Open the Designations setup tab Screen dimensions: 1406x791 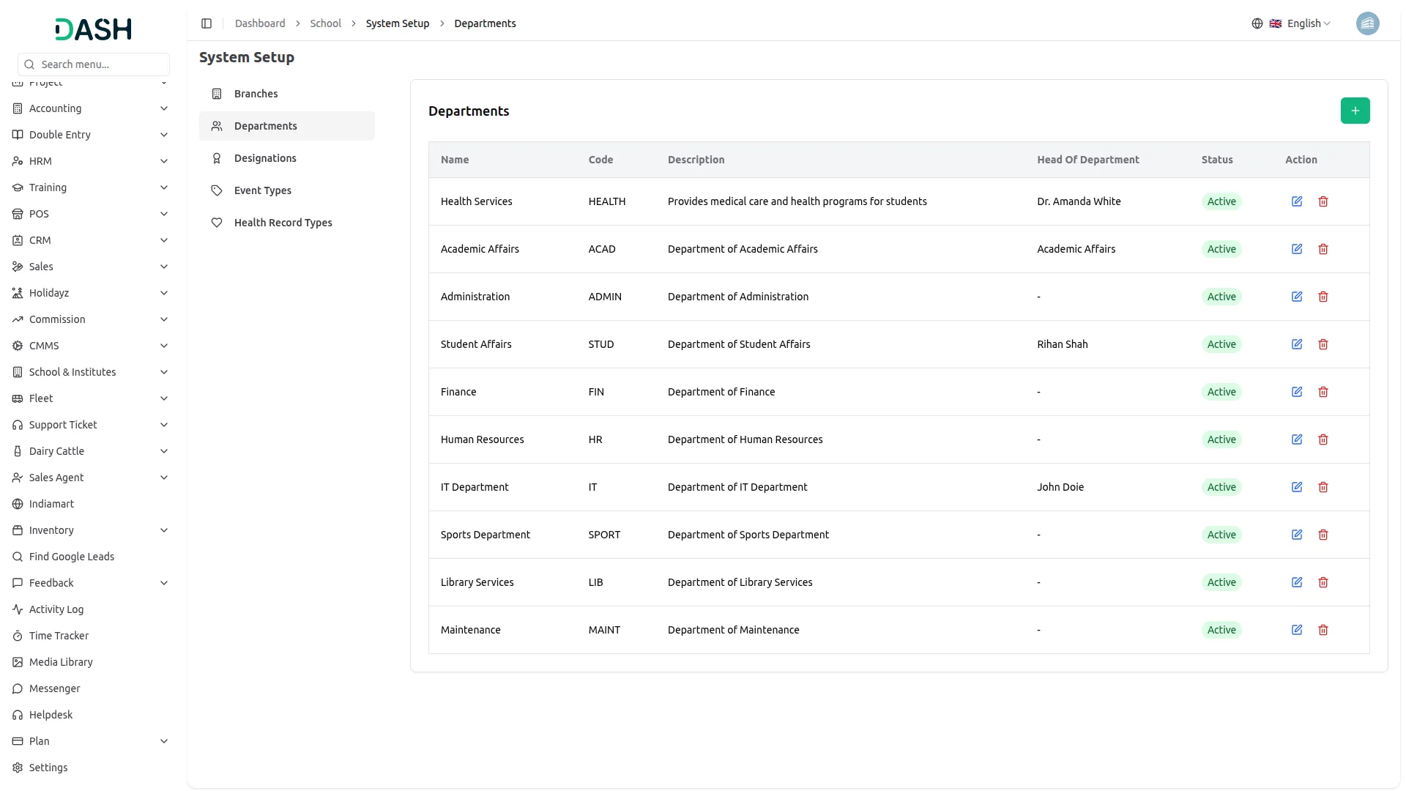265,158
